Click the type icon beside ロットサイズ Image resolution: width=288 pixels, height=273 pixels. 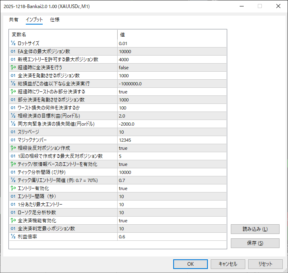(x=13, y=43)
